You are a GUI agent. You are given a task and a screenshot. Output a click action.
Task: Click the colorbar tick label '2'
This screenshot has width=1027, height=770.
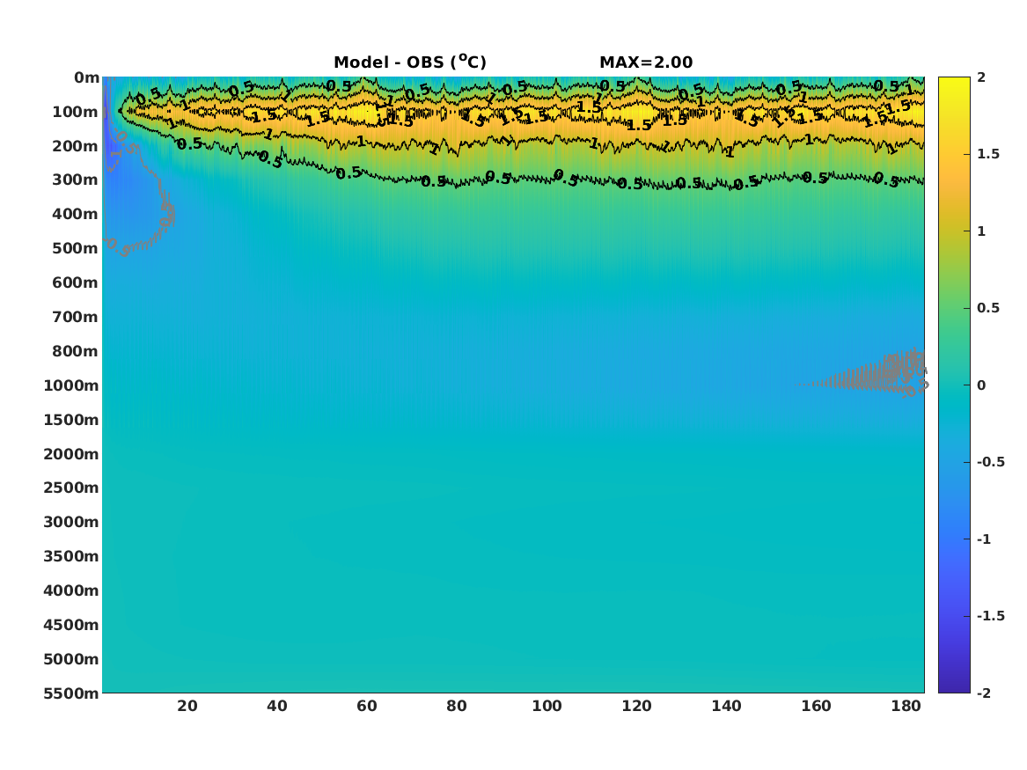pyautogui.click(x=981, y=77)
